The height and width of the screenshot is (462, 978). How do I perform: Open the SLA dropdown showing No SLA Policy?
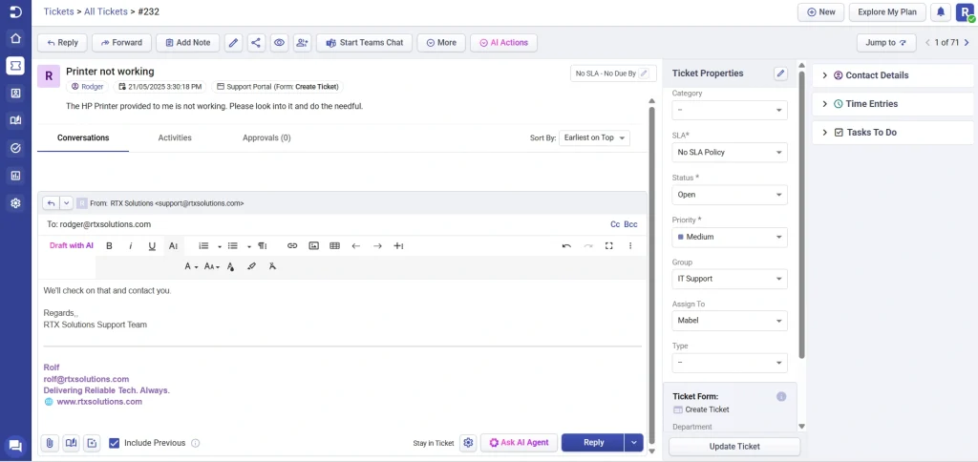729,152
